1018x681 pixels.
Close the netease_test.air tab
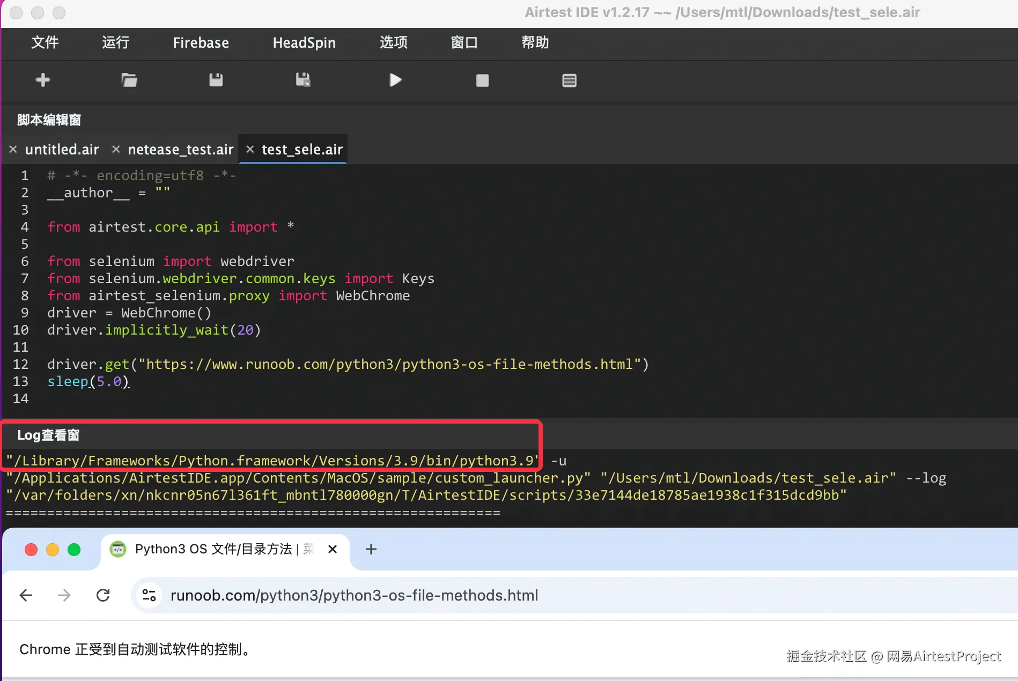click(x=116, y=149)
